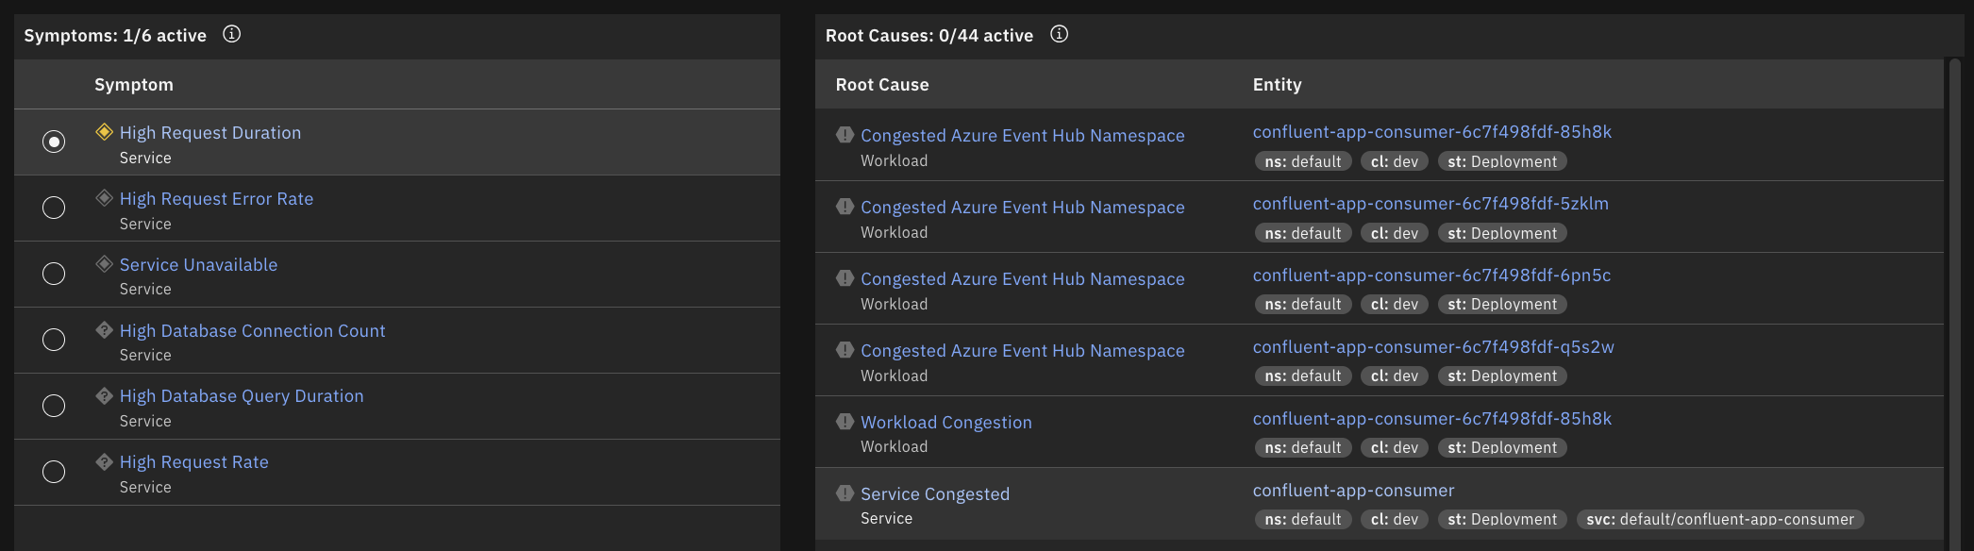Select Service Unavailable radio button
Screen dimensions: 1974x551
click(54, 274)
